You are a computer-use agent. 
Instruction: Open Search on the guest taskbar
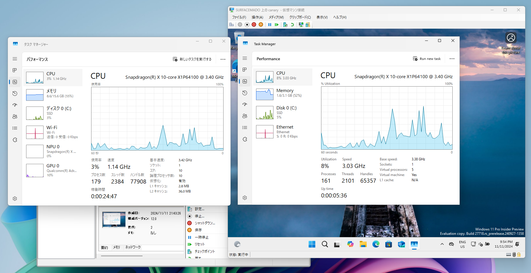[x=325, y=244]
